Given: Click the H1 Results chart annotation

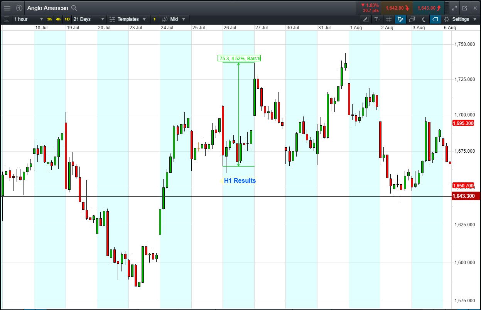Looking at the screenshot, I should (x=240, y=180).
